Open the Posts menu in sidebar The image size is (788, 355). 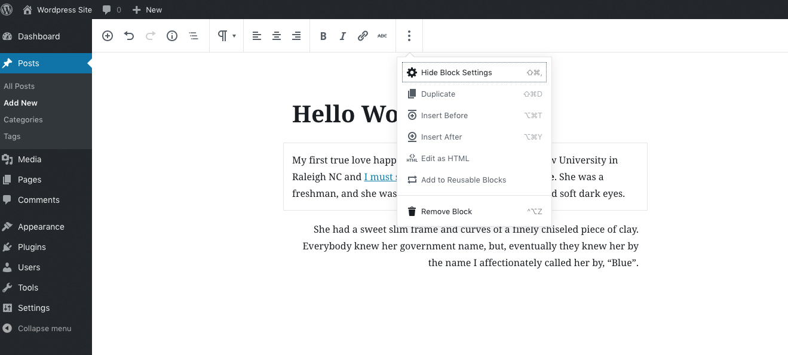point(46,63)
